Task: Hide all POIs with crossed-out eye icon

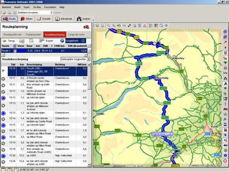Action: tap(226, 36)
